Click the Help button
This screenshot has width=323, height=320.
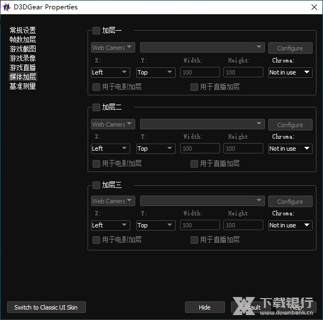(x=296, y=307)
